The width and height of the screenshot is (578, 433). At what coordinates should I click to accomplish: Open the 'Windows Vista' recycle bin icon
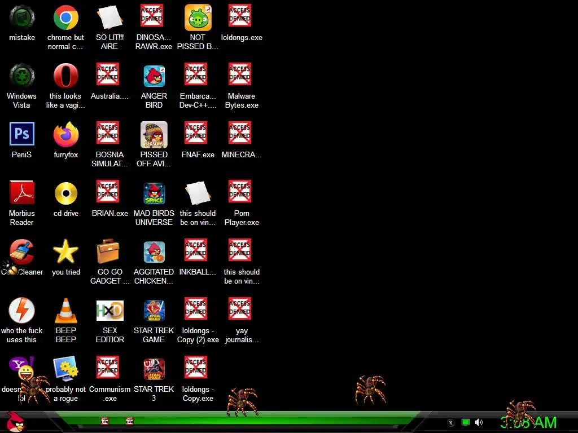(x=22, y=76)
